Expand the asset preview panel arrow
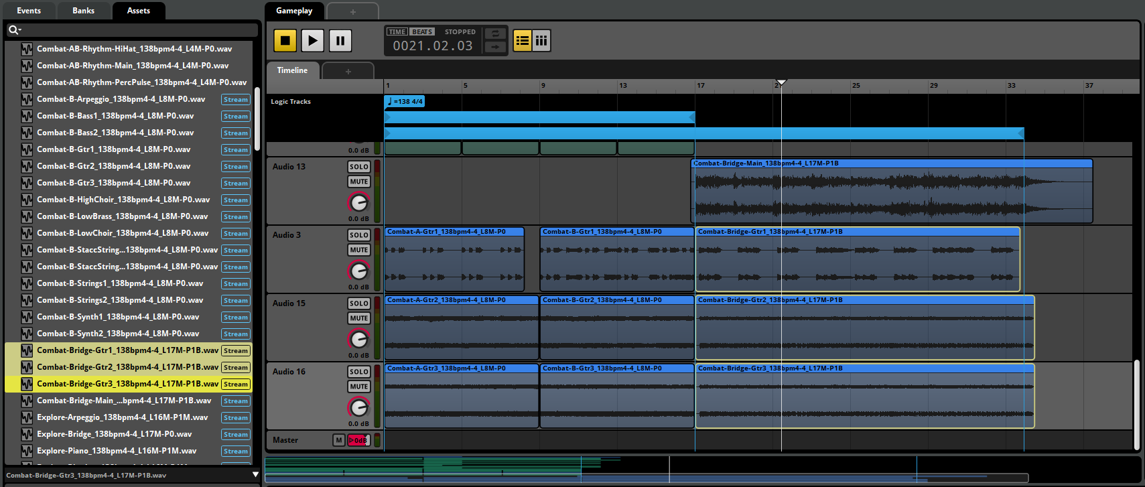1145x487 pixels. tap(255, 475)
